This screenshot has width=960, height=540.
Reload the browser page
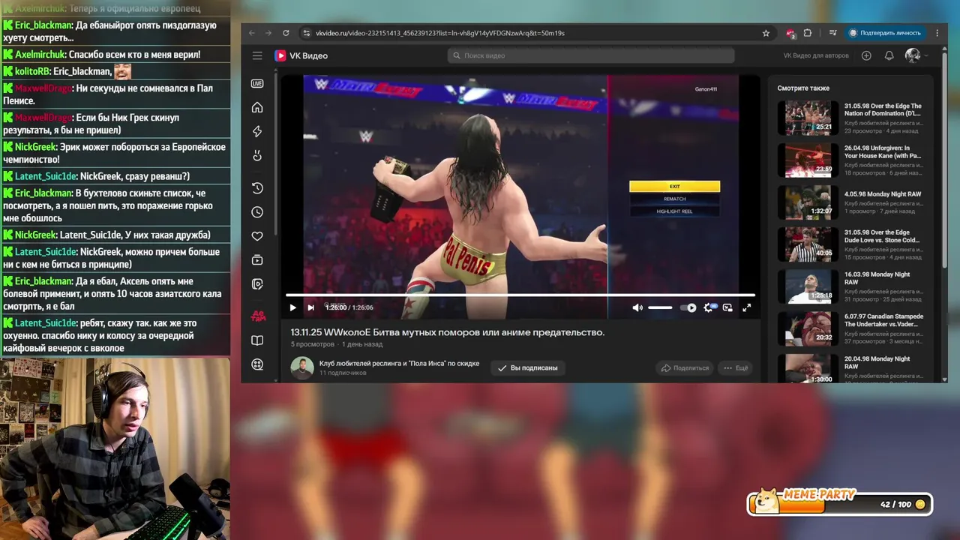pos(286,33)
